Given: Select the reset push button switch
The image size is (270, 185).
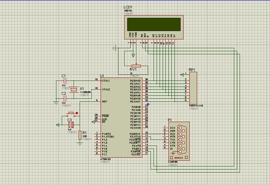Looking at the screenshot, I should coord(71,114).
